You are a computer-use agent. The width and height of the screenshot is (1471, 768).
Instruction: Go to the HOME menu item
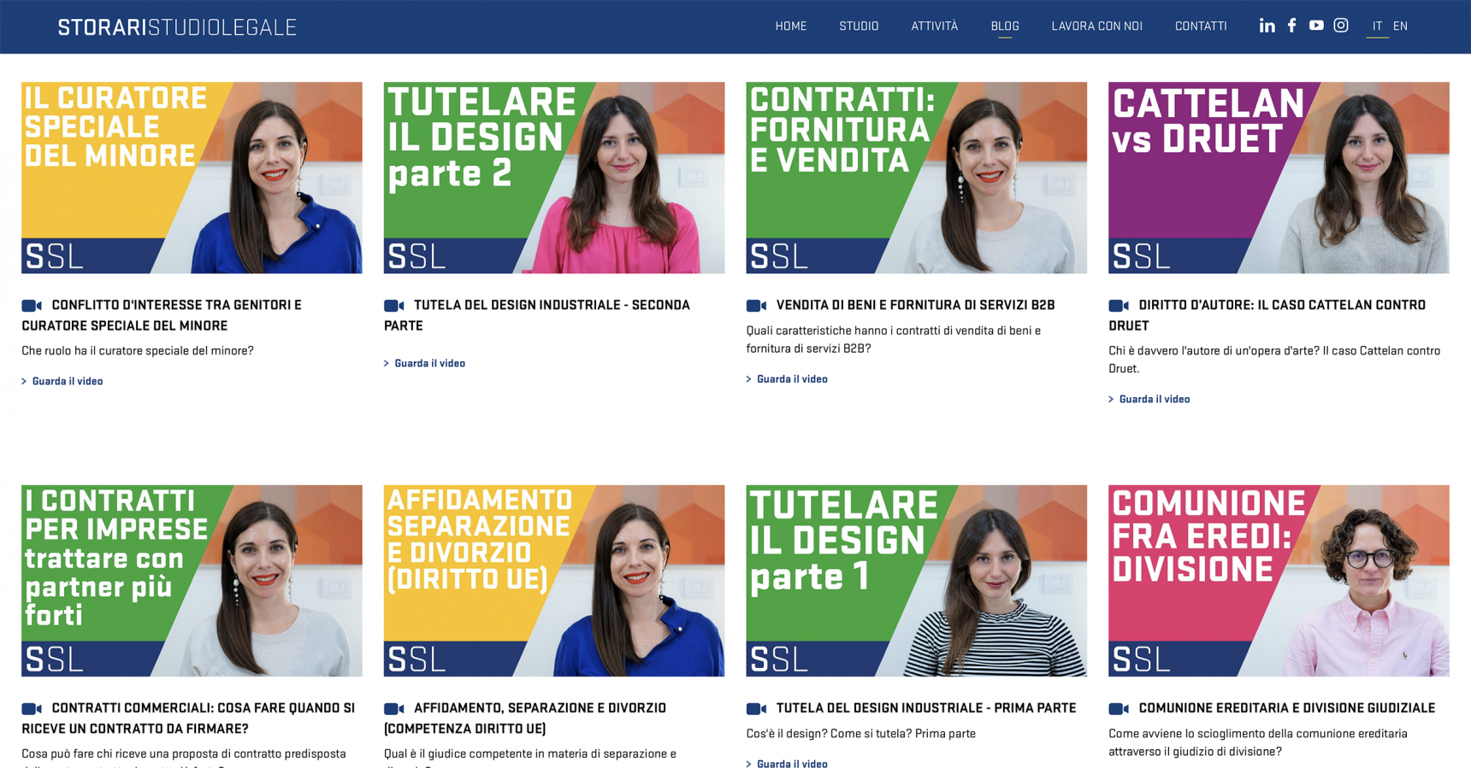[x=791, y=26]
